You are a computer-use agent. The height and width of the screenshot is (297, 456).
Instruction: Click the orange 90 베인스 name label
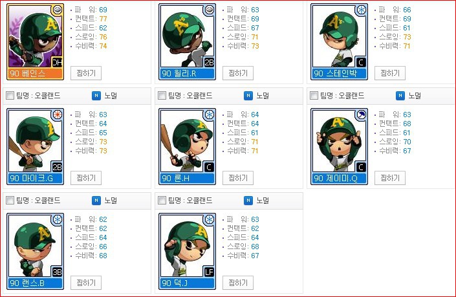pos(35,73)
